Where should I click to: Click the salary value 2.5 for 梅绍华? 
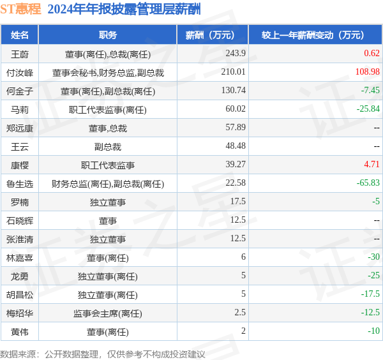pos(240,312)
